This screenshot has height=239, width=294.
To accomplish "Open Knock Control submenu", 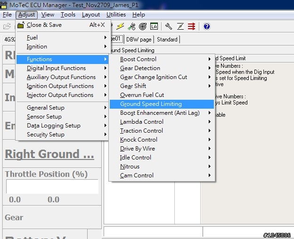I will tap(162, 140).
